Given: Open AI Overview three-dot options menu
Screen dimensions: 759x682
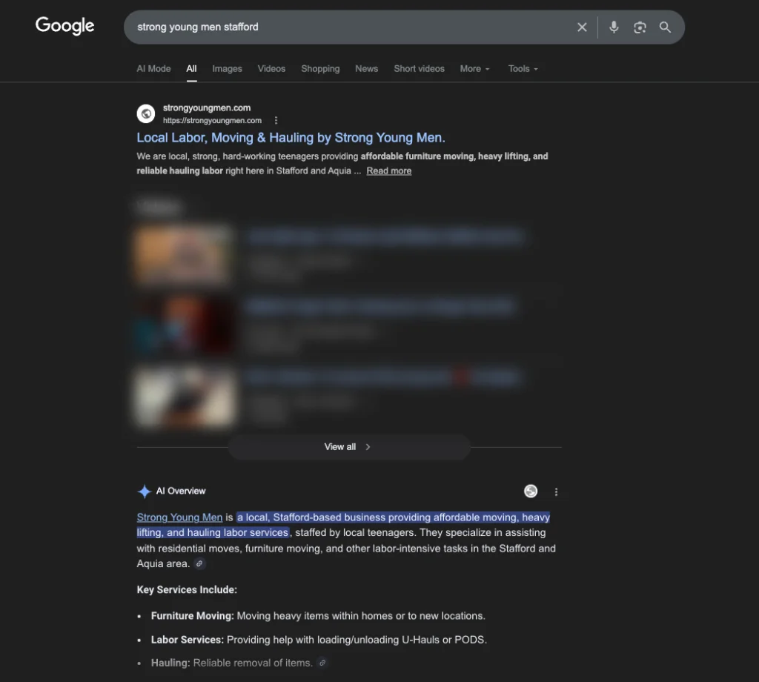Looking at the screenshot, I should [x=556, y=491].
